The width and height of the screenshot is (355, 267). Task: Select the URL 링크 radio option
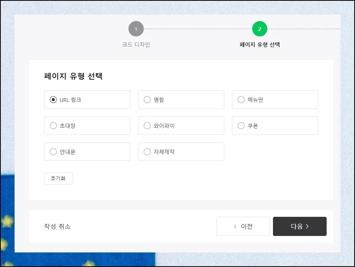click(53, 100)
